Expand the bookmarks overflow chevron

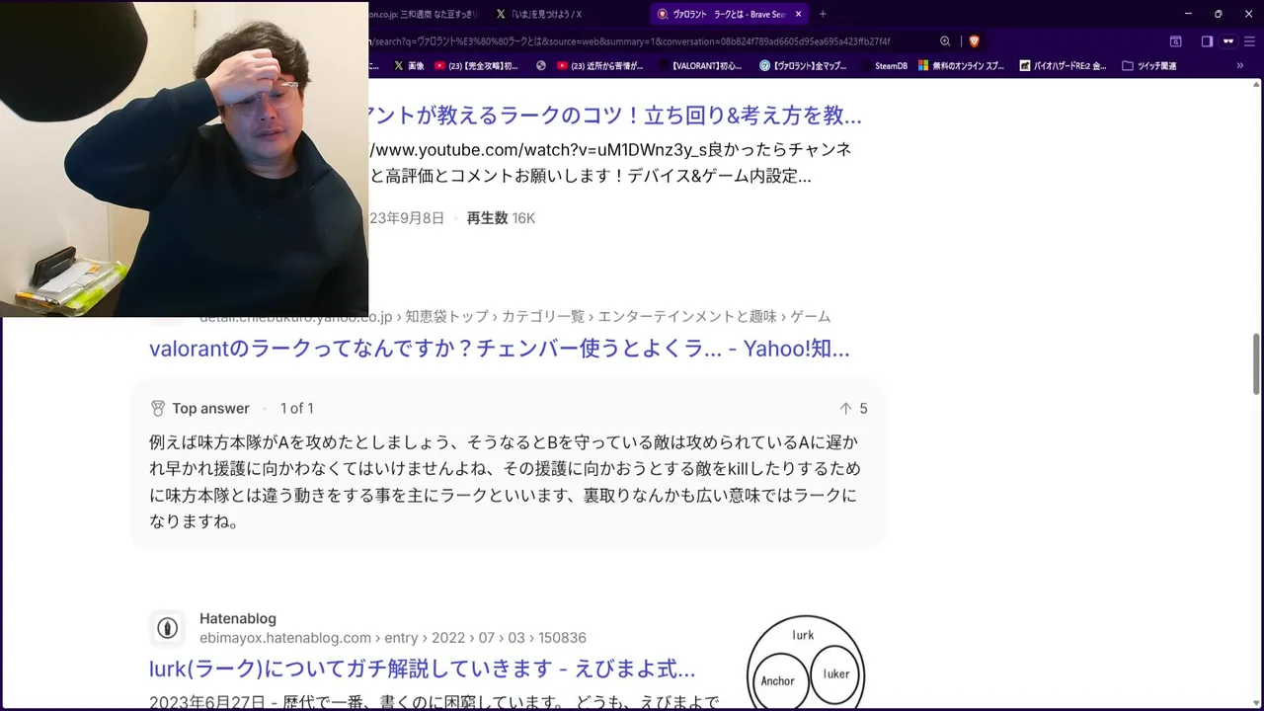(1240, 66)
